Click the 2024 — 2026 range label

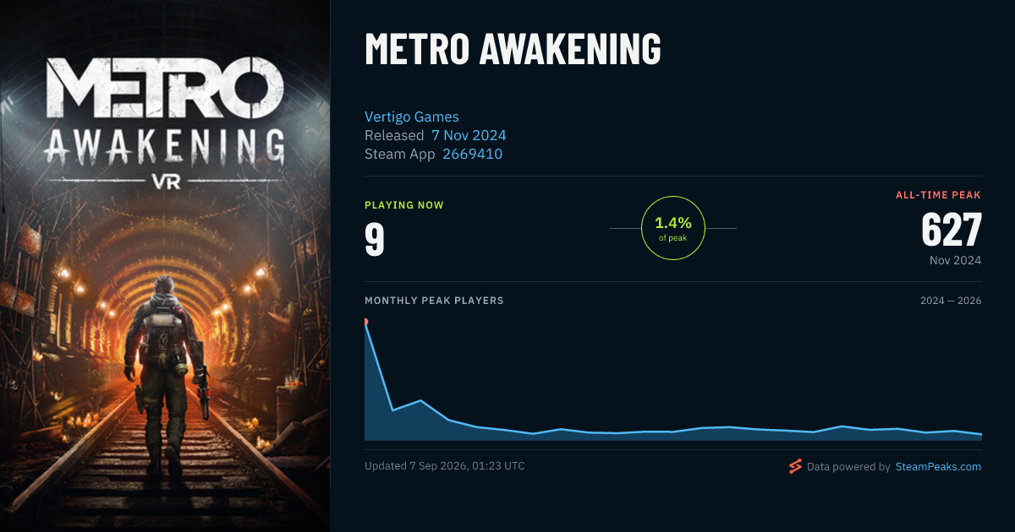(951, 301)
